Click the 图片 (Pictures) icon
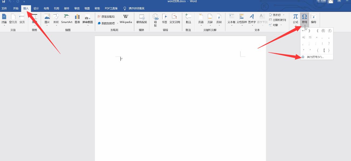351x161 pixels. [47, 19]
